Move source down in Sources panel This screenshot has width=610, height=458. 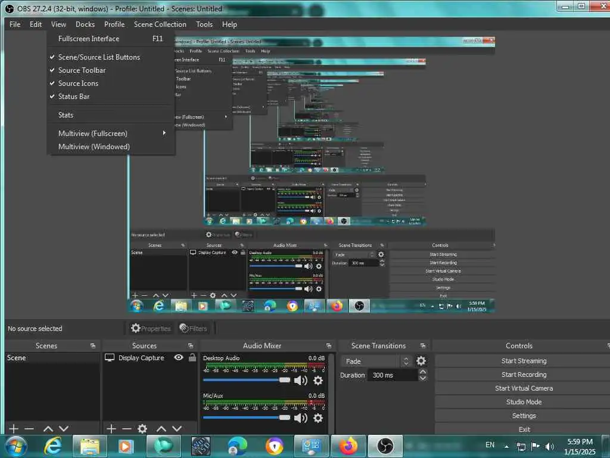point(177,429)
